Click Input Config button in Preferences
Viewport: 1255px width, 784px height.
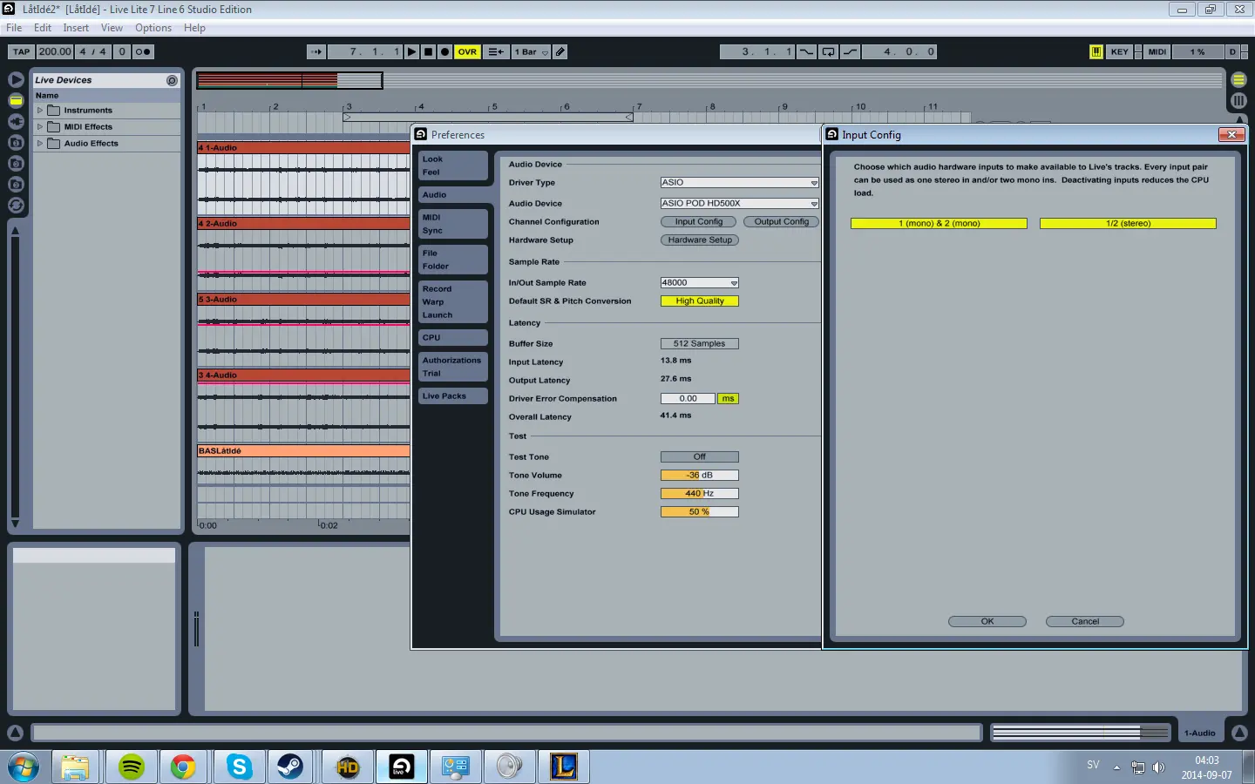pos(698,221)
